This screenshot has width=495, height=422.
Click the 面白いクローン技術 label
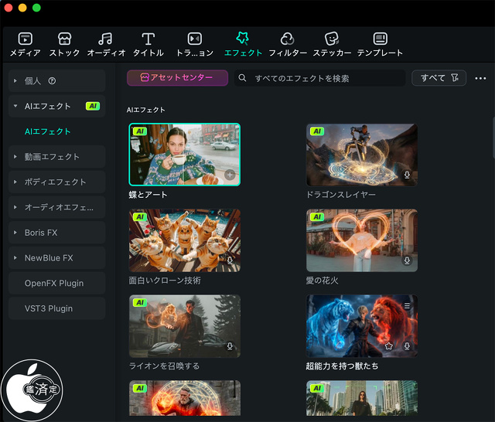165,281
